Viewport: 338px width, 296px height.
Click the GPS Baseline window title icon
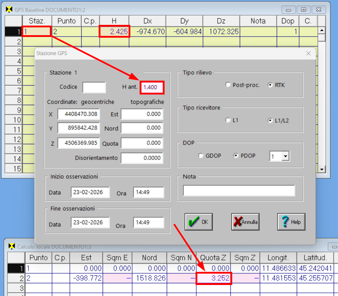click(9, 10)
